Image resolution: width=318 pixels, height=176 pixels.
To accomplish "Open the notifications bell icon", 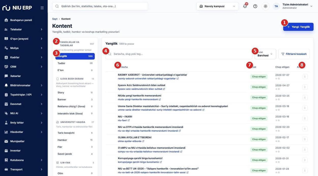I will [x=245, y=6].
